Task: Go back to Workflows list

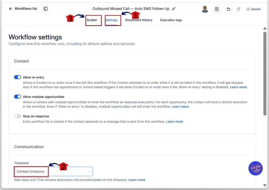Action: (x=23, y=9)
